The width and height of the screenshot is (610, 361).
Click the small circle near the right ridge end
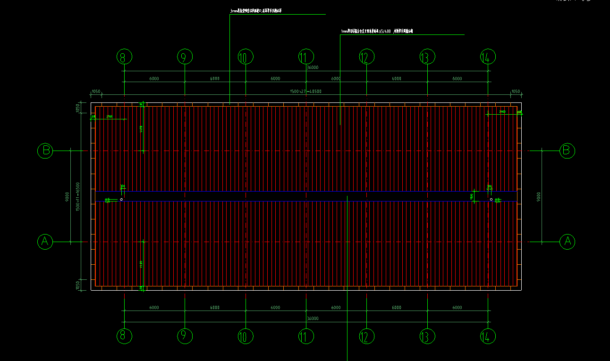pos(491,200)
